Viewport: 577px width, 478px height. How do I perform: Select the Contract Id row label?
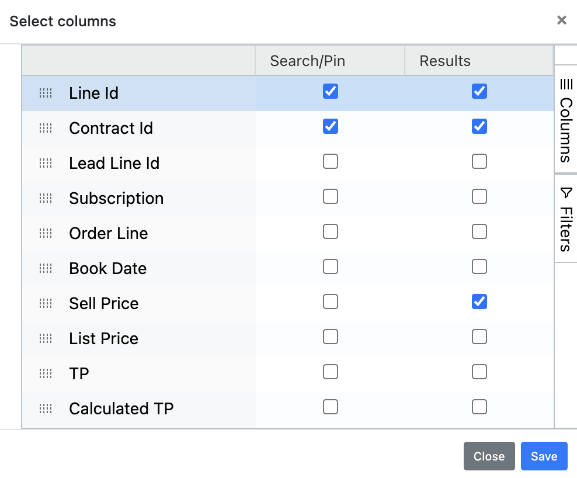111,128
